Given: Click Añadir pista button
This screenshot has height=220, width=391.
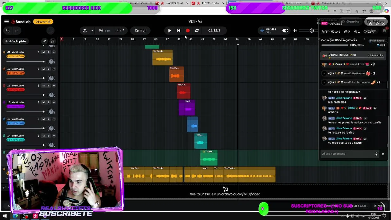Looking at the screenshot, I should (x=15, y=41).
